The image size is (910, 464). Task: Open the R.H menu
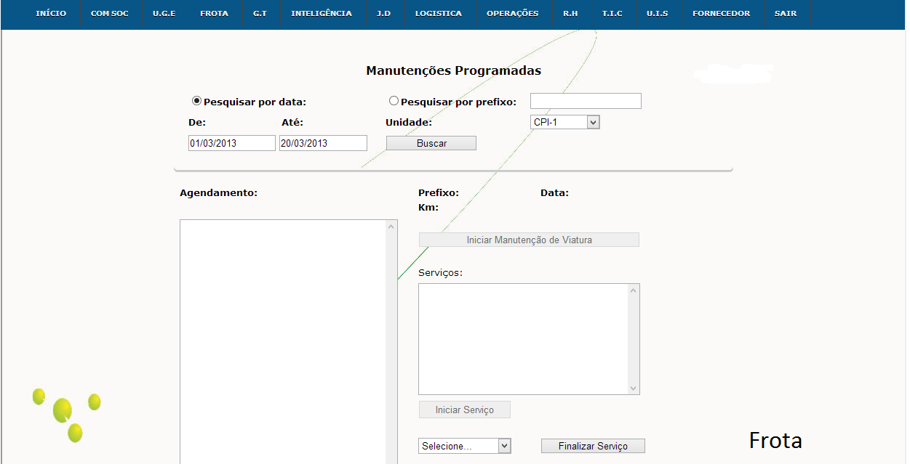click(570, 14)
